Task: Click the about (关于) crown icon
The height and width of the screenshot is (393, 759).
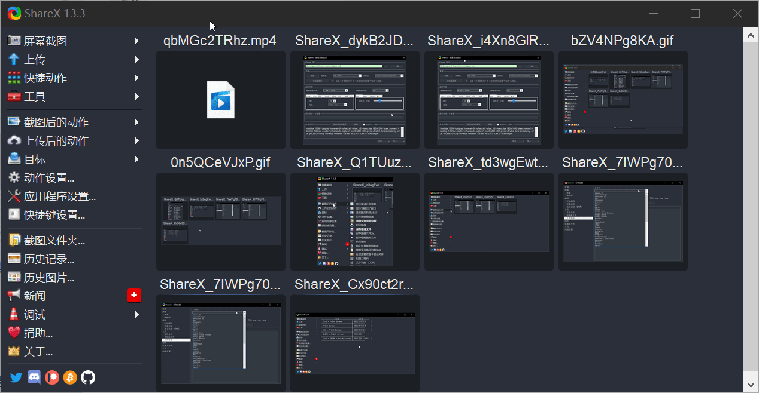Action: pyautogui.click(x=14, y=351)
